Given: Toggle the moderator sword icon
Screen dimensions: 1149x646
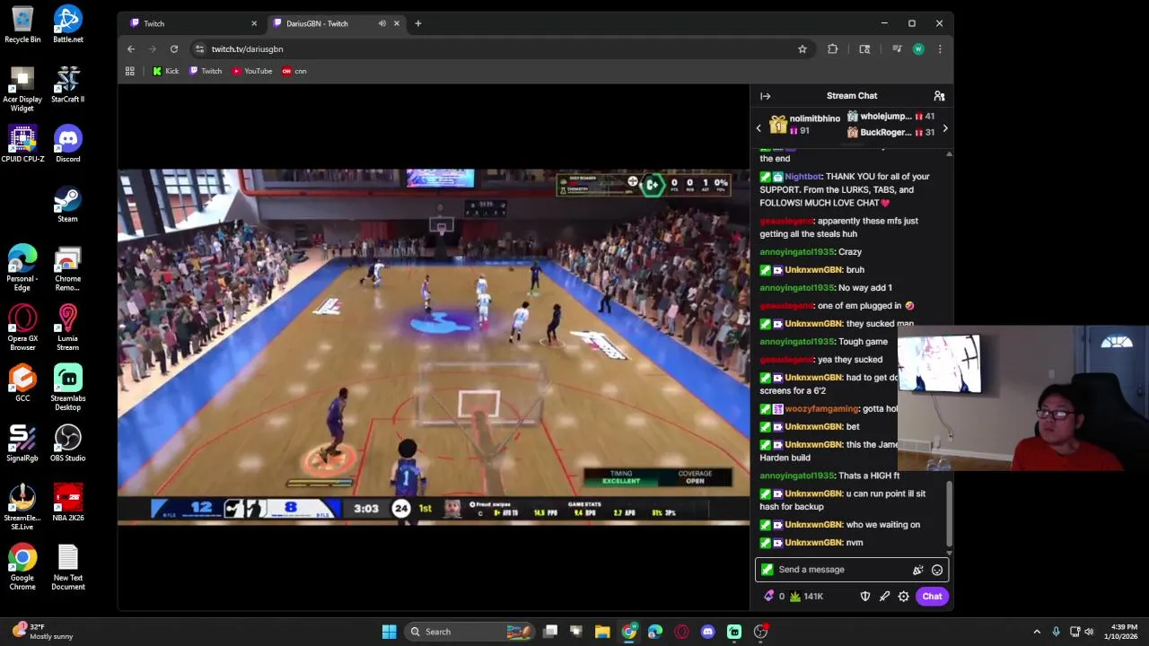Looking at the screenshot, I should 884,597.
